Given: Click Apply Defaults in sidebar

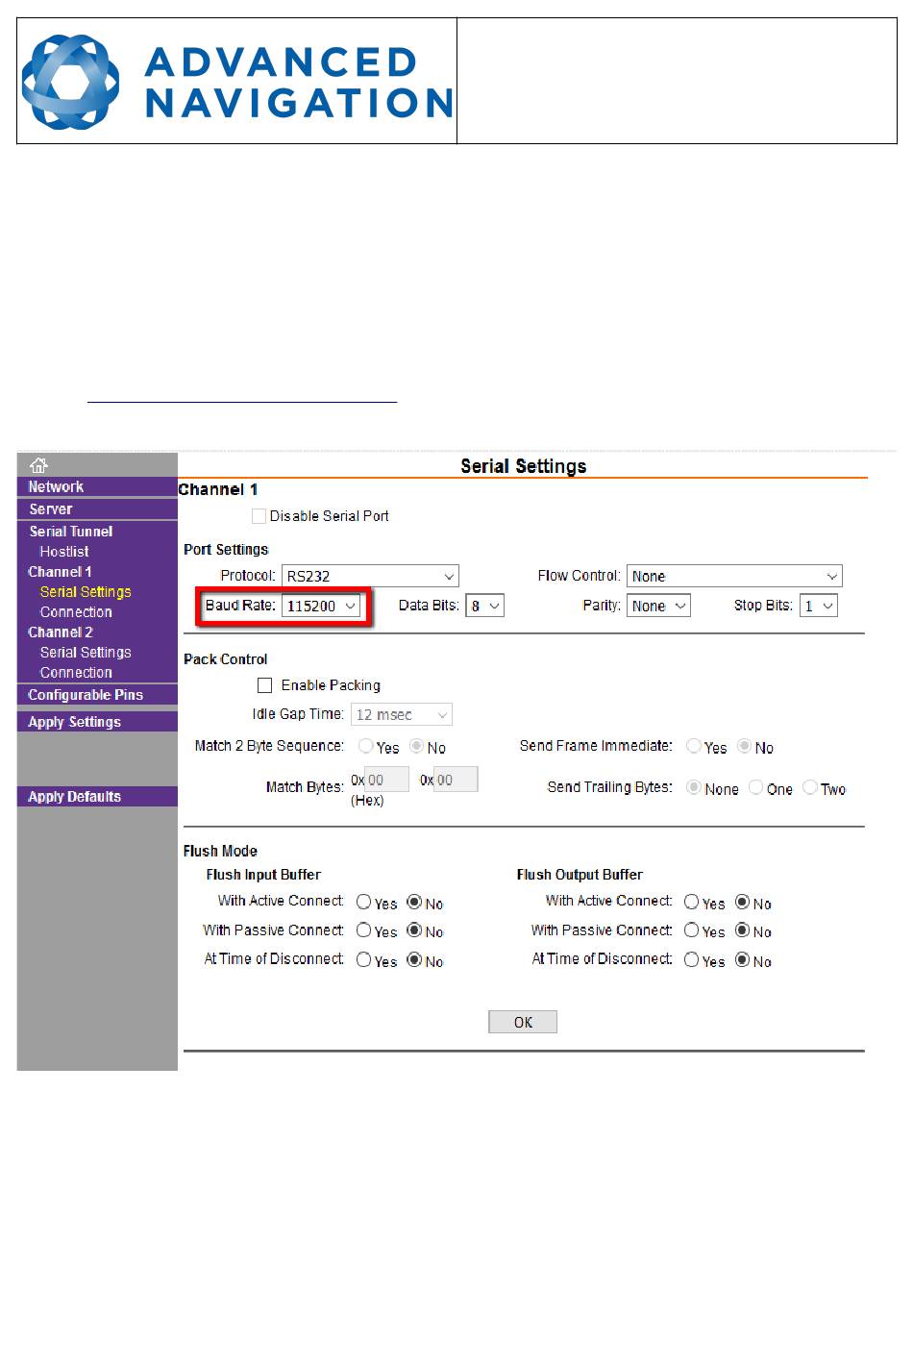Looking at the screenshot, I should (x=75, y=797).
